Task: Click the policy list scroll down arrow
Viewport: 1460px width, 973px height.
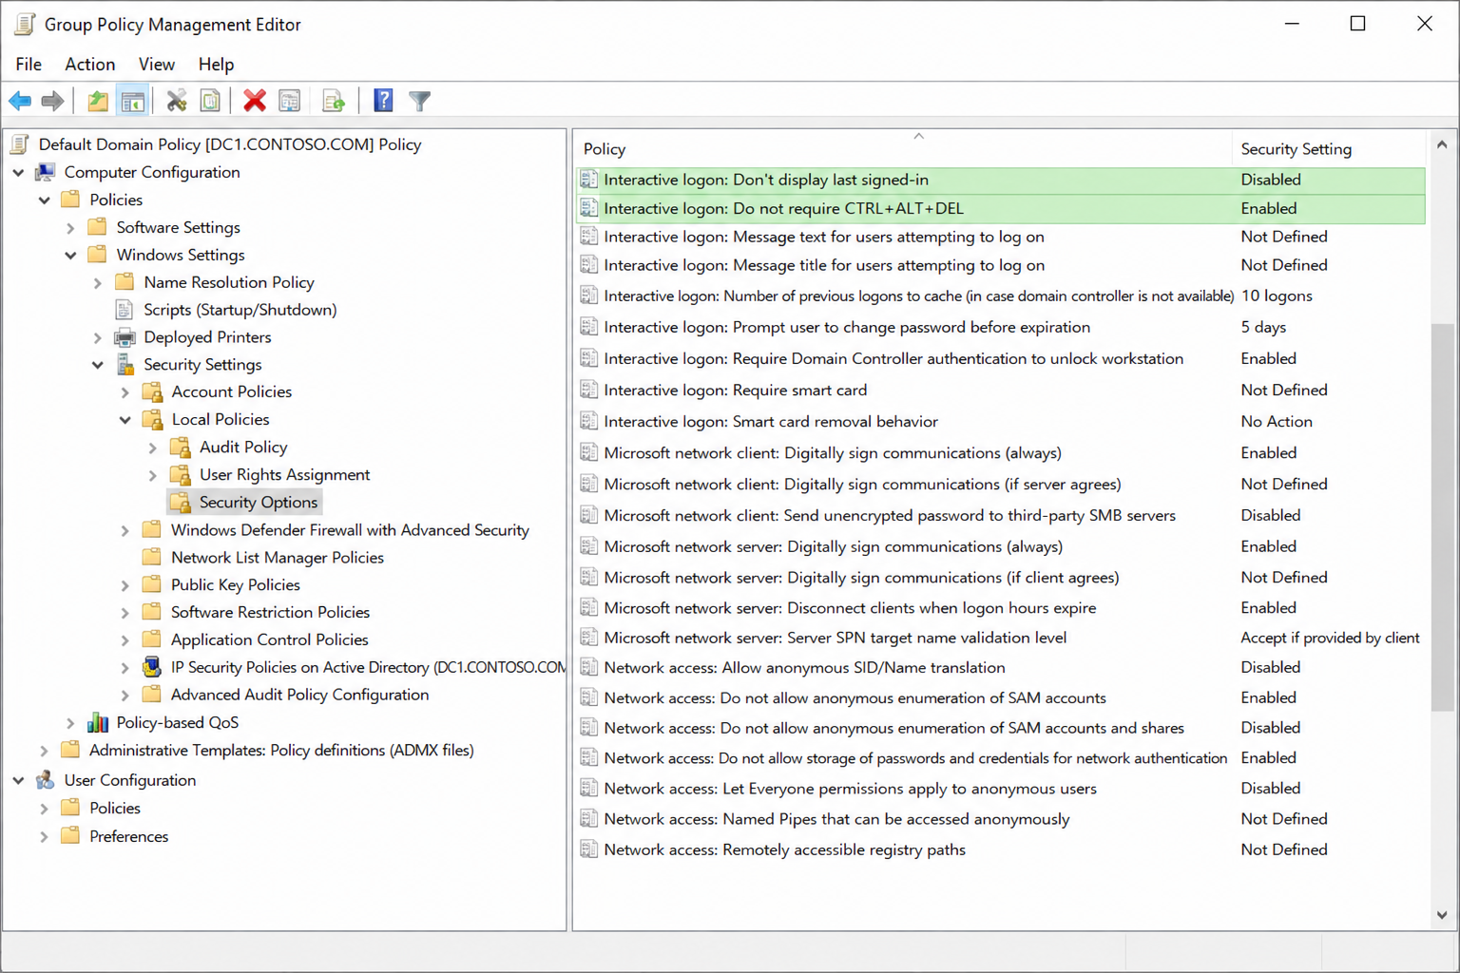Action: 1442,915
